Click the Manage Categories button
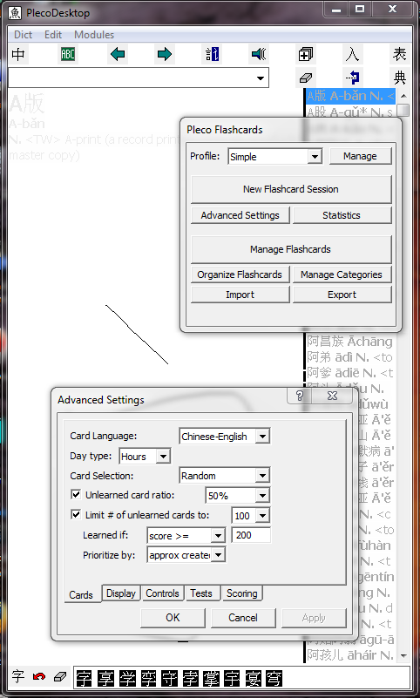Image resolution: width=420 pixels, height=698 pixels. tap(342, 274)
